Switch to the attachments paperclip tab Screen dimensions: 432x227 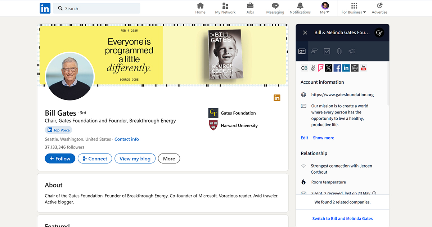click(339, 51)
